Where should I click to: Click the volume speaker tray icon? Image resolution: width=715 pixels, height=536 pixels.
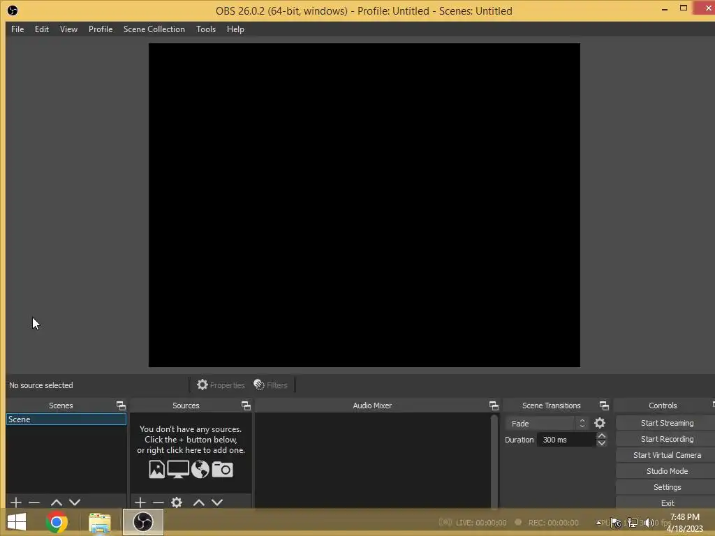(649, 523)
